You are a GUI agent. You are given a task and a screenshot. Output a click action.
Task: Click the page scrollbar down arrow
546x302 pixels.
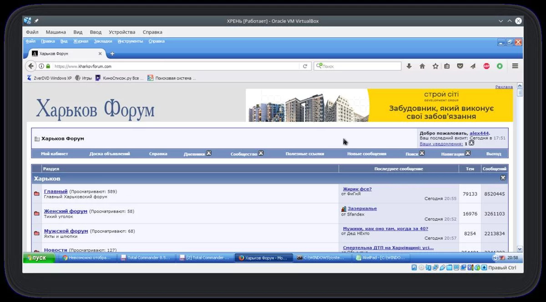click(520, 249)
